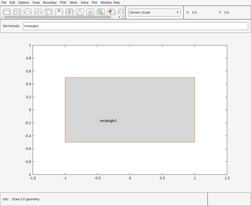
Task: Select the centered ellipse drawing tool
Action: (38, 12)
